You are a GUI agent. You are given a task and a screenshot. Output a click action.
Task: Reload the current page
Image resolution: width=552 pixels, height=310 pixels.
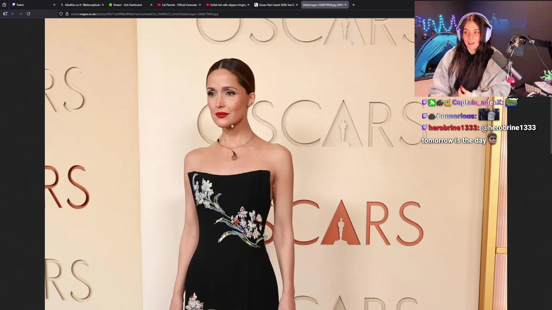coord(28,14)
